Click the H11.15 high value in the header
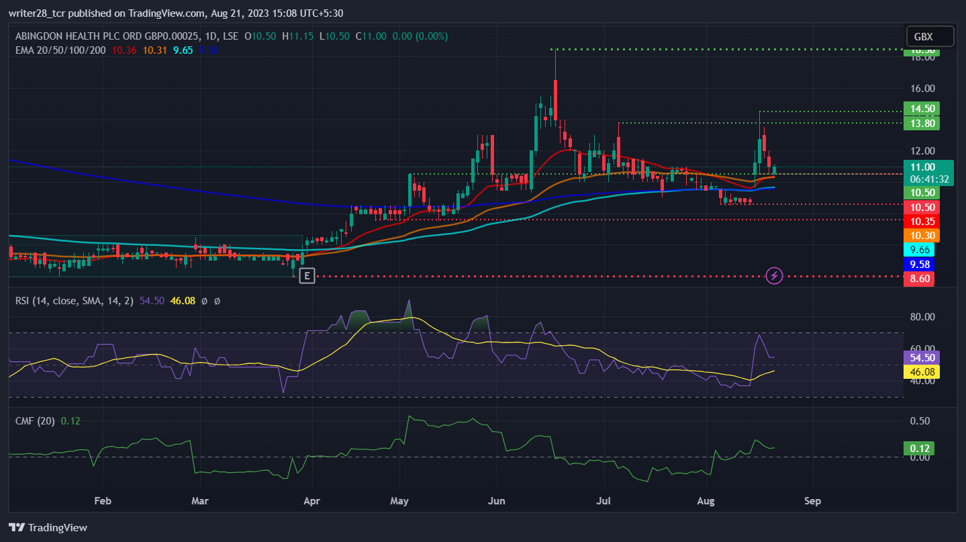 click(x=299, y=36)
